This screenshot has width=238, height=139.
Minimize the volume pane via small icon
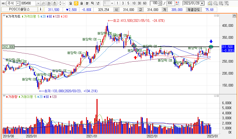(215, 96)
